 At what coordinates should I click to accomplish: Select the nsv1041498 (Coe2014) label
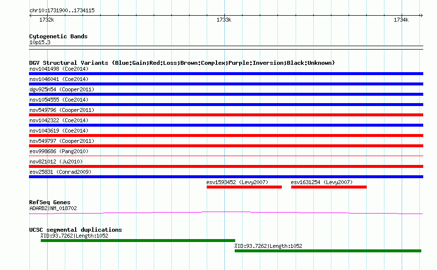pyautogui.click(x=59, y=69)
